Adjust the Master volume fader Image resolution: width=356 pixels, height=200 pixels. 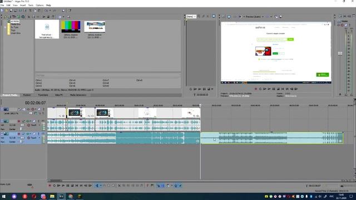point(340,53)
